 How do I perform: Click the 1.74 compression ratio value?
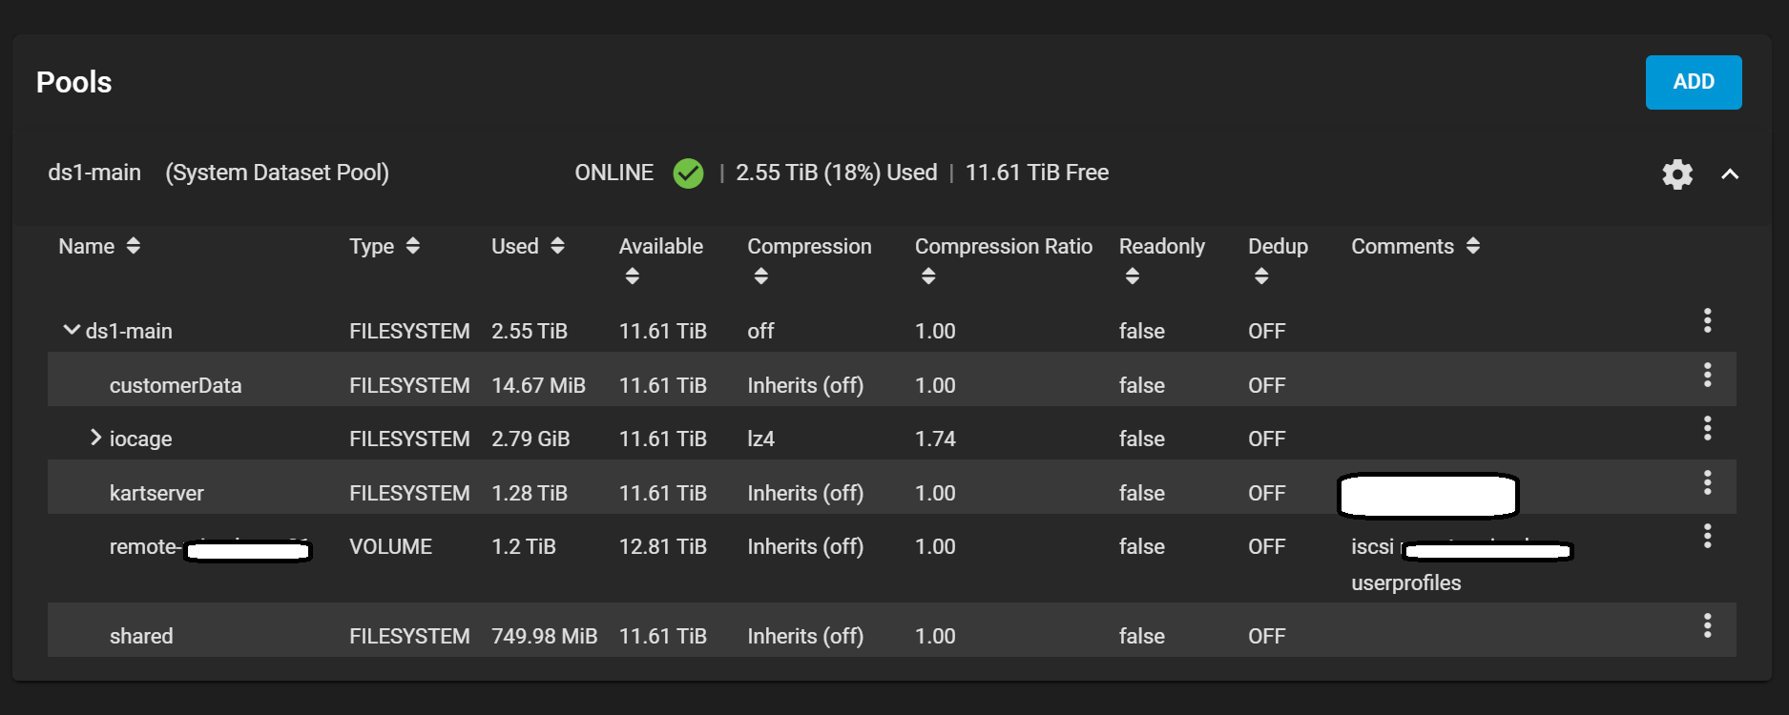[935, 439]
